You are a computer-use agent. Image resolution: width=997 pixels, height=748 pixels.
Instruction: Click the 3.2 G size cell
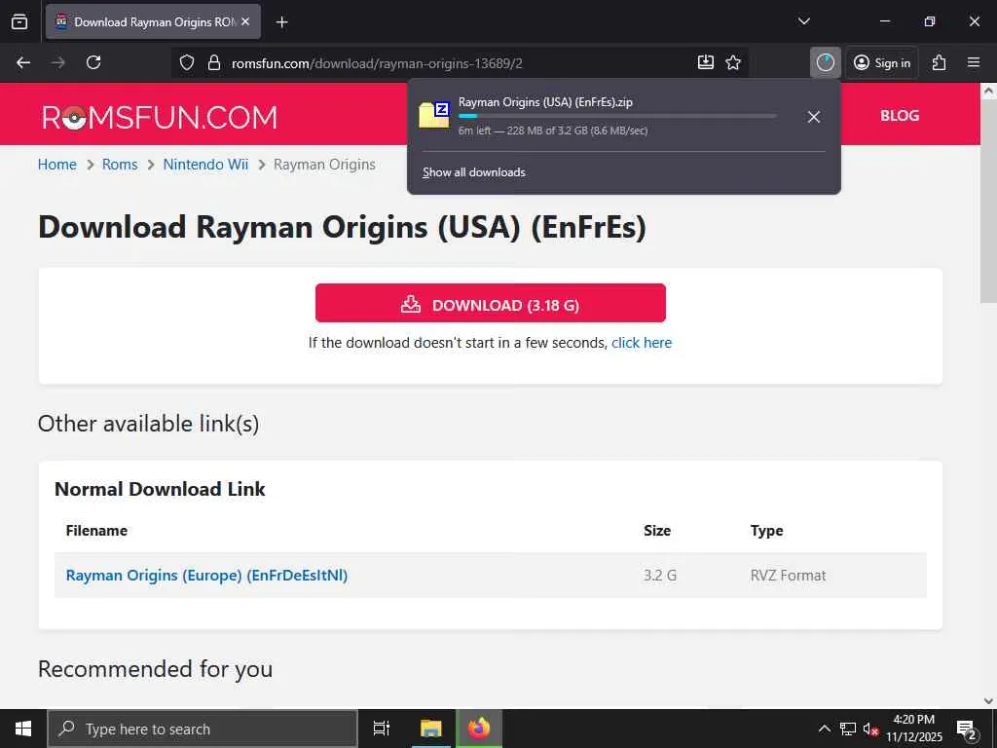659,575
